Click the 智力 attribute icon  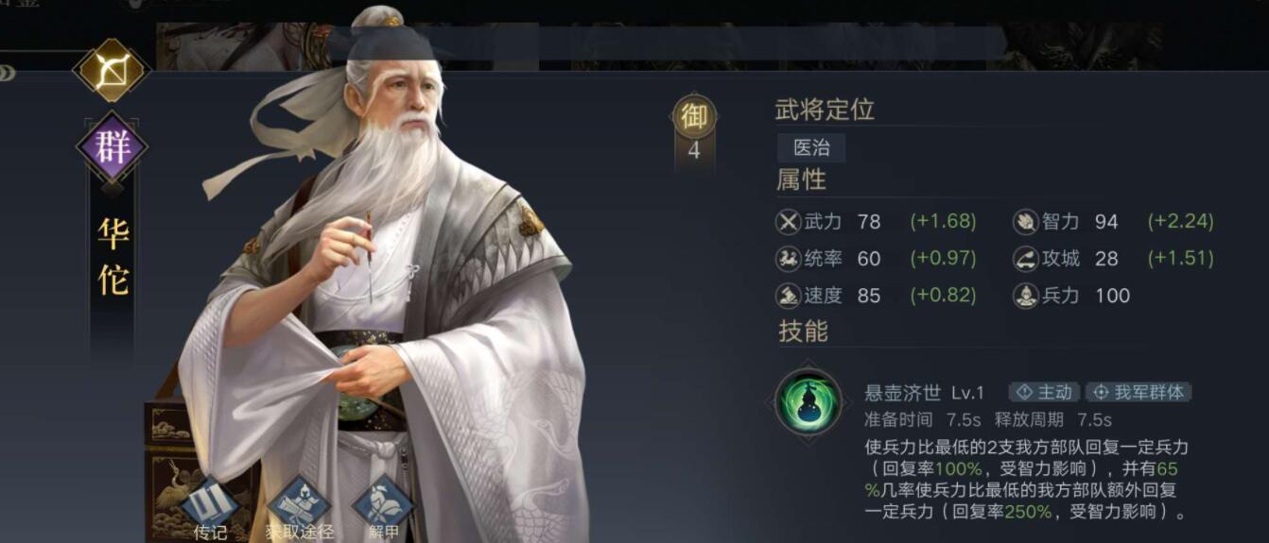1026,222
